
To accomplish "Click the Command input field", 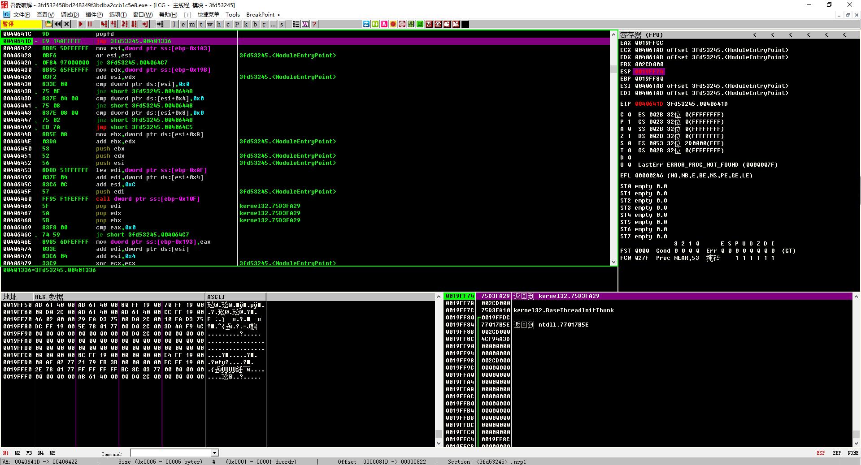I will click(171, 453).
